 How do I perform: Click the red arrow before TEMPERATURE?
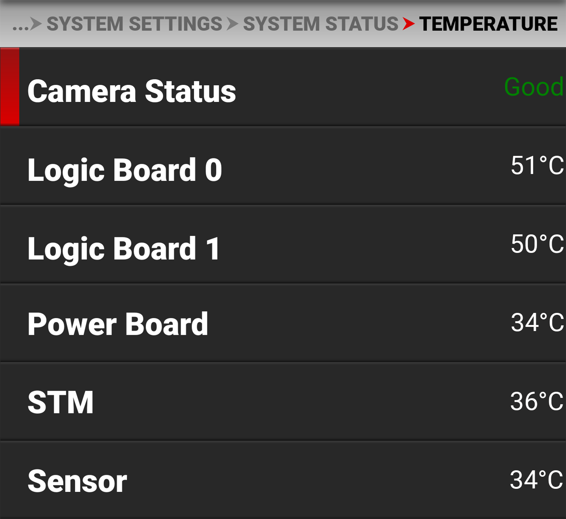(408, 24)
